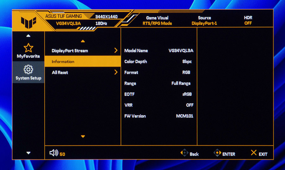Click the Back joystick icon
Screen dimensions: 285x170
click(184, 153)
